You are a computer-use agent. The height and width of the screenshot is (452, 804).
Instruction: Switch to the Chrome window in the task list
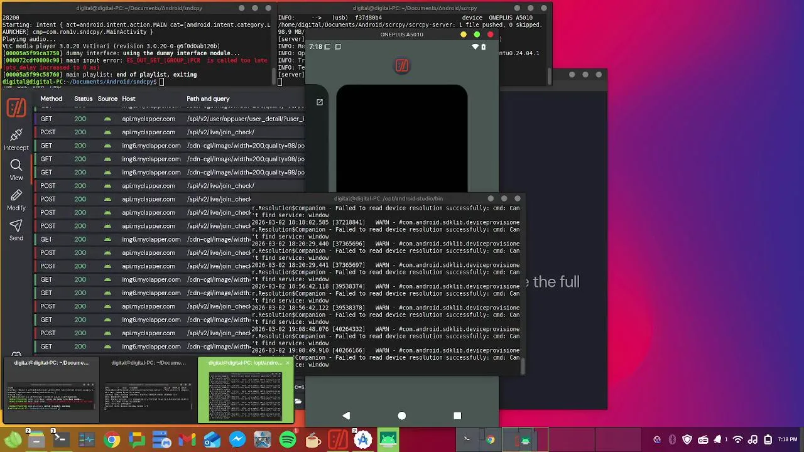click(x=491, y=440)
